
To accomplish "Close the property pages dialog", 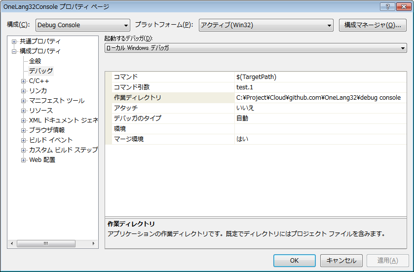I will (x=404, y=6).
